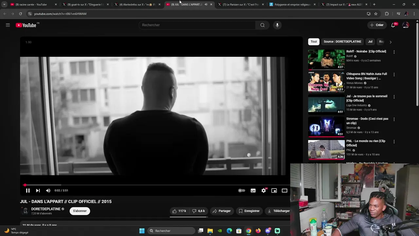Open Chhupana Bhi Nahin Aata thumbnail
The width and height of the screenshot is (419, 236).
(326, 82)
